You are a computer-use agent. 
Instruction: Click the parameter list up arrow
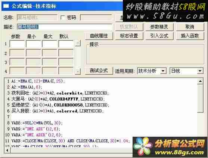(78, 43)
